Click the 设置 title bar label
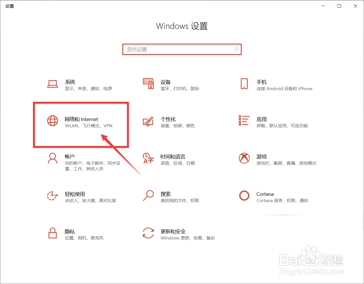This screenshot has width=364, height=284. (x=9, y=6)
